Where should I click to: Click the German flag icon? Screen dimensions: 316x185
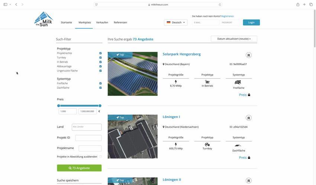coord(168,23)
